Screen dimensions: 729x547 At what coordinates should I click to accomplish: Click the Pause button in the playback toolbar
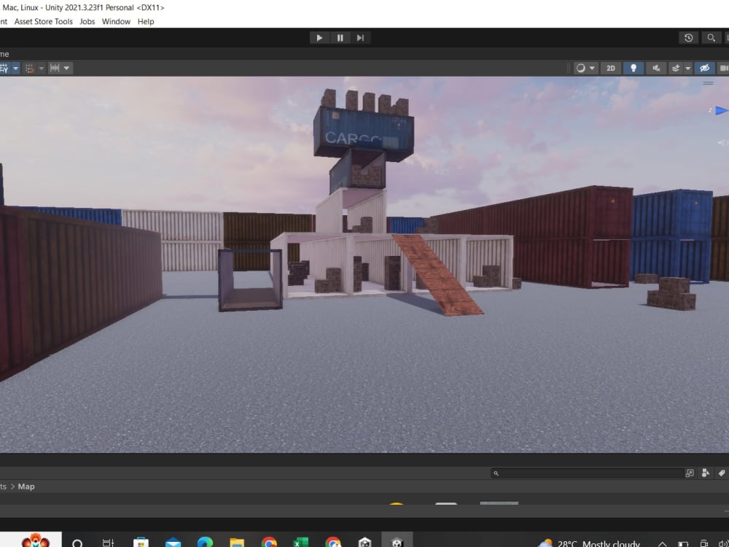(340, 37)
